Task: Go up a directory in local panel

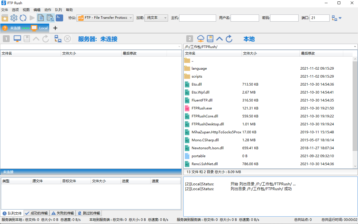Action: point(220,39)
